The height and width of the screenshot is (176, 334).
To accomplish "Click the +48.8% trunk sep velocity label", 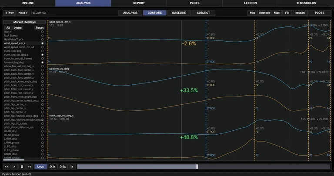I will [x=189, y=137].
